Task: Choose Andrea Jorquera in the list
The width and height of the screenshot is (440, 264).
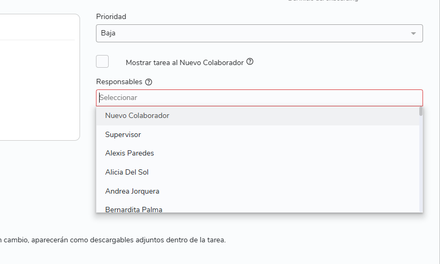Action: click(x=132, y=192)
